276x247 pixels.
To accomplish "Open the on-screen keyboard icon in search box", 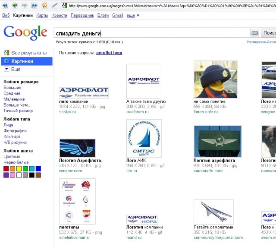I will point(254,33).
